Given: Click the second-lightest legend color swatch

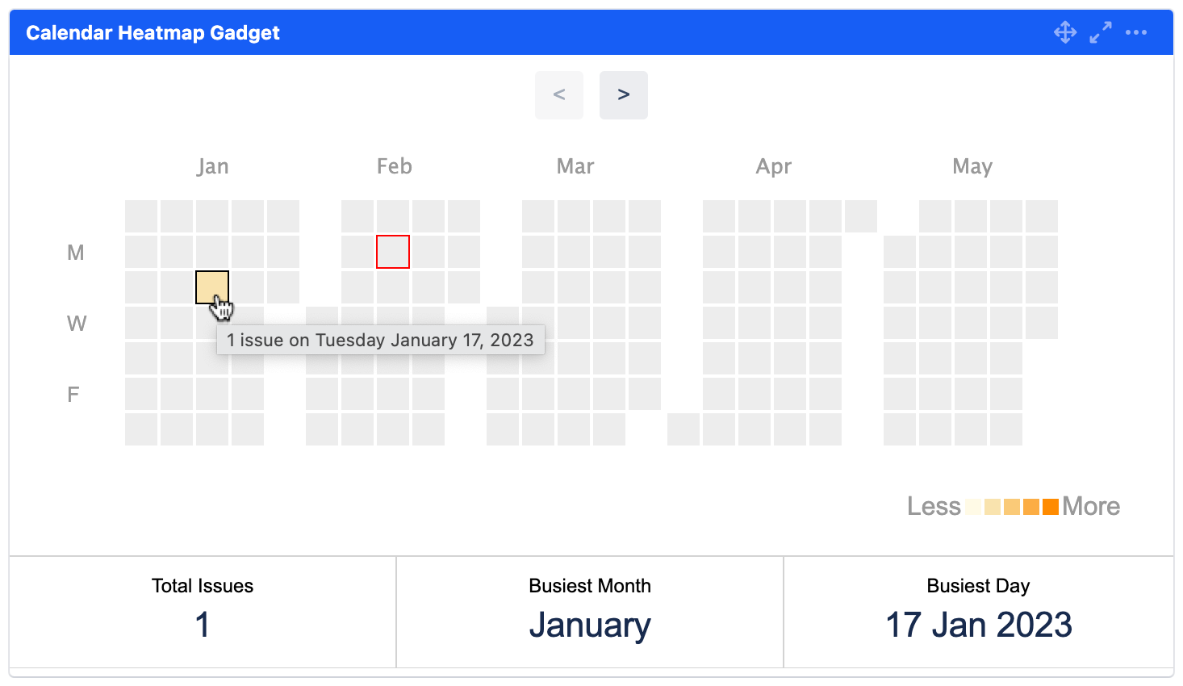Looking at the screenshot, I should click(993, 507).
